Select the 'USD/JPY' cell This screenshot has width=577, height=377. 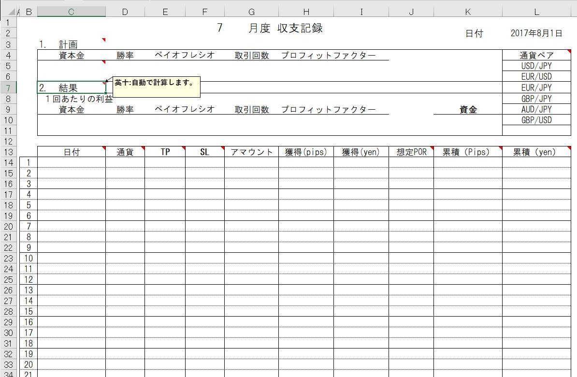point(536,66)
